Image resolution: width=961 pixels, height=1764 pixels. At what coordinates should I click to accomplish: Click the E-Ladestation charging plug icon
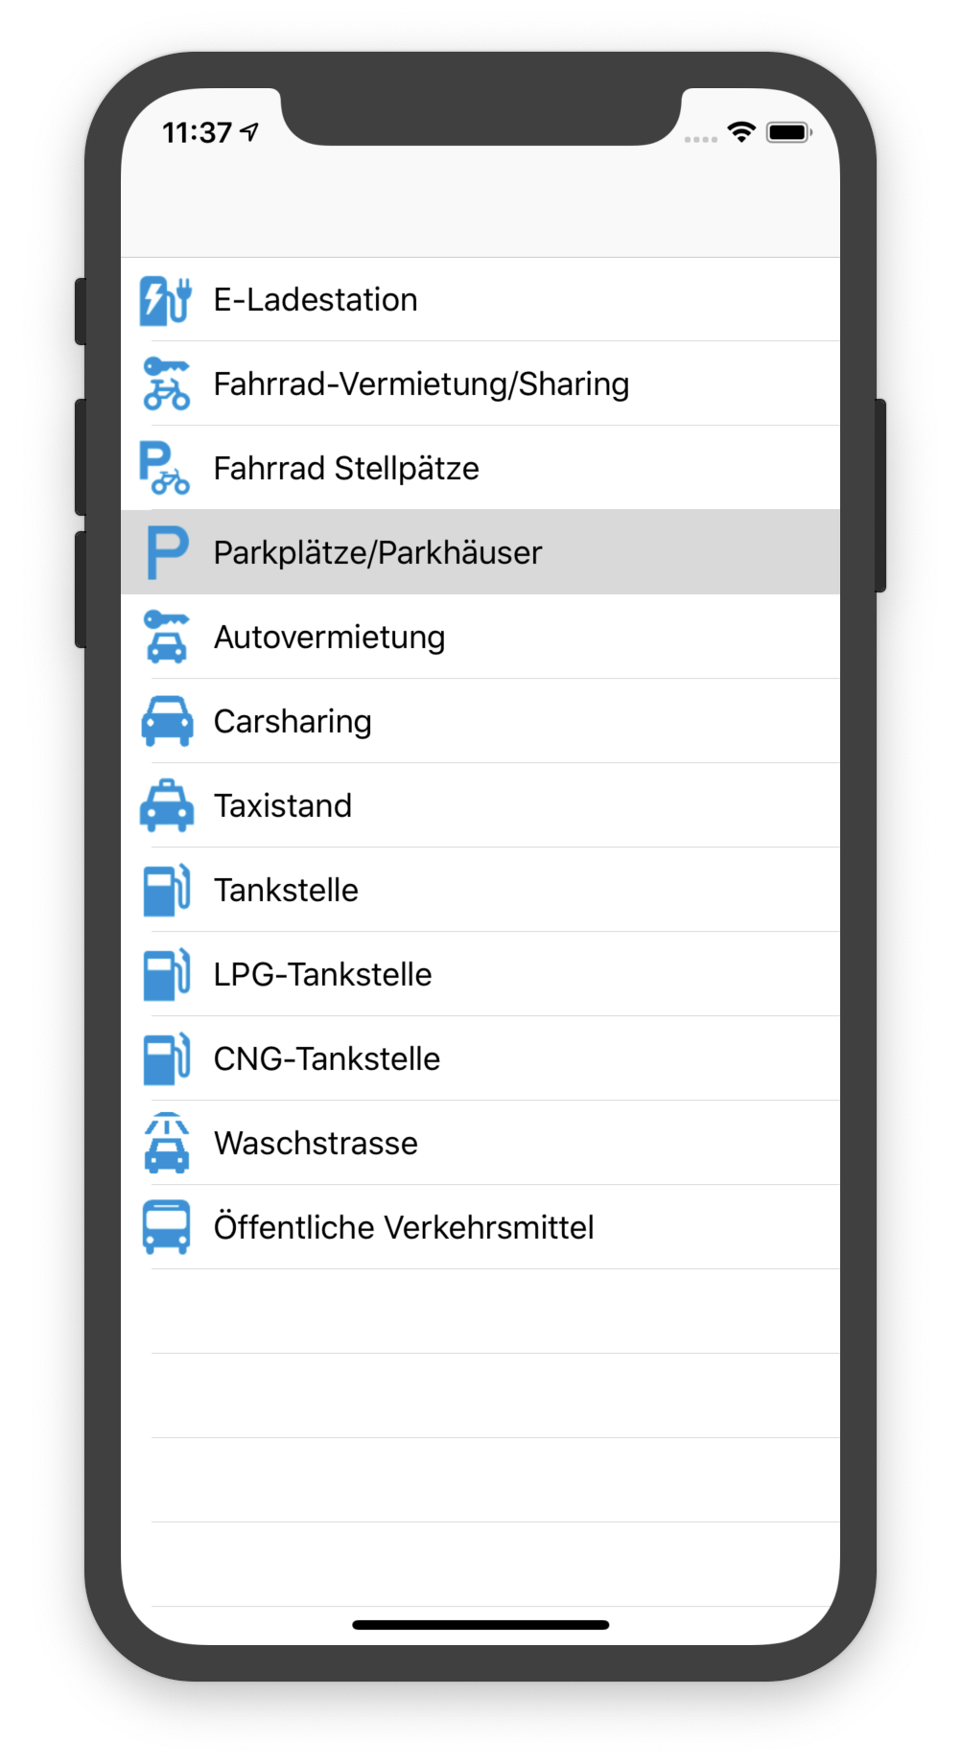click(x=166, y=300)
